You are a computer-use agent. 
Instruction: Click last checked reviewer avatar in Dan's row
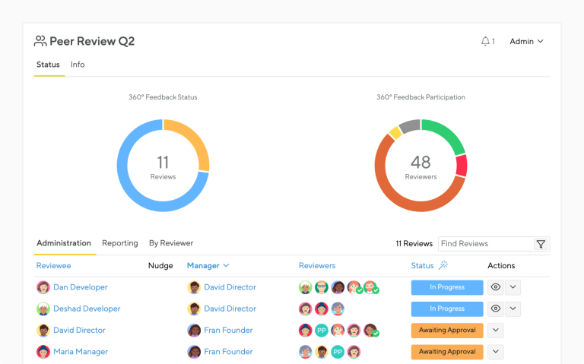click(x=370, y=287)
